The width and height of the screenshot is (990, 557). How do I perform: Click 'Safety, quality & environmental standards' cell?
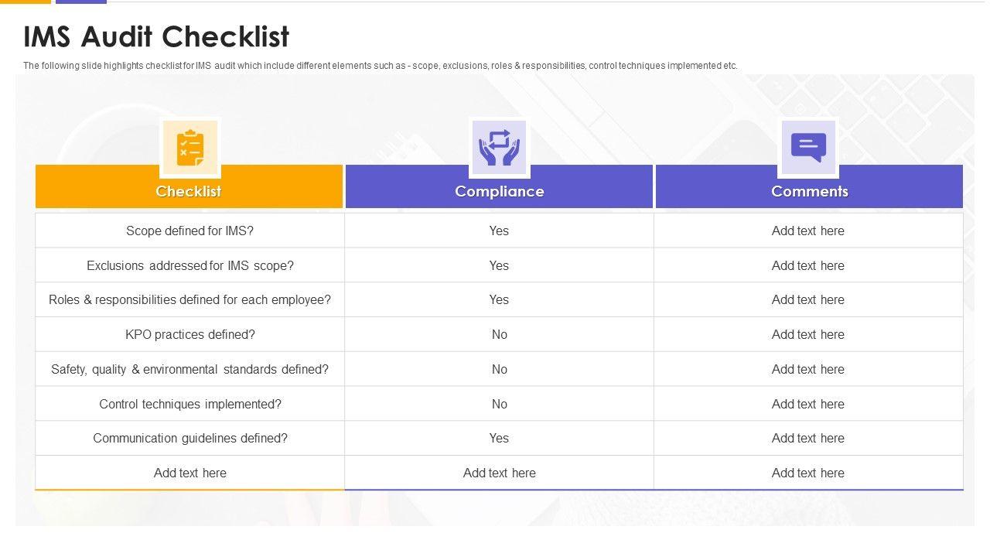(x=189, y=369)
